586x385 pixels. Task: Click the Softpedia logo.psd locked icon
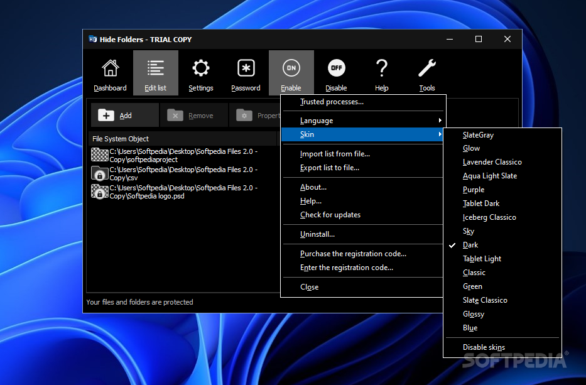100,192
